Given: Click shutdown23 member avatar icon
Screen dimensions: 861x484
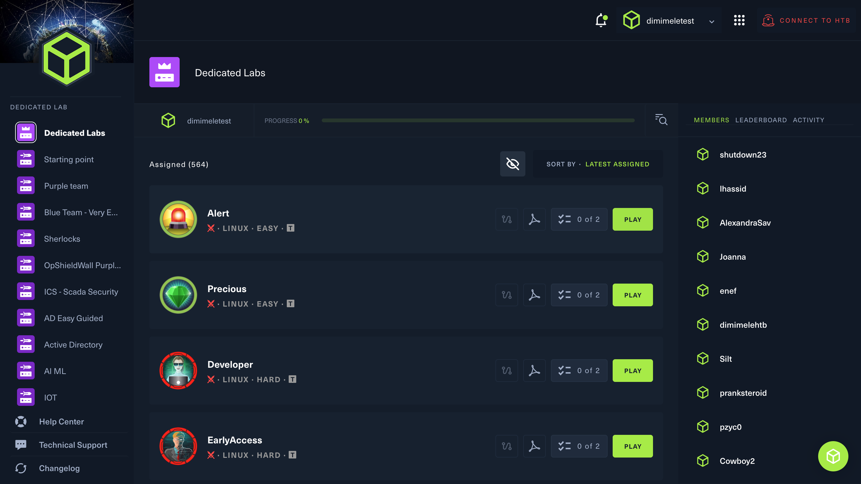Looking at the screenshot, I should 702,154.
